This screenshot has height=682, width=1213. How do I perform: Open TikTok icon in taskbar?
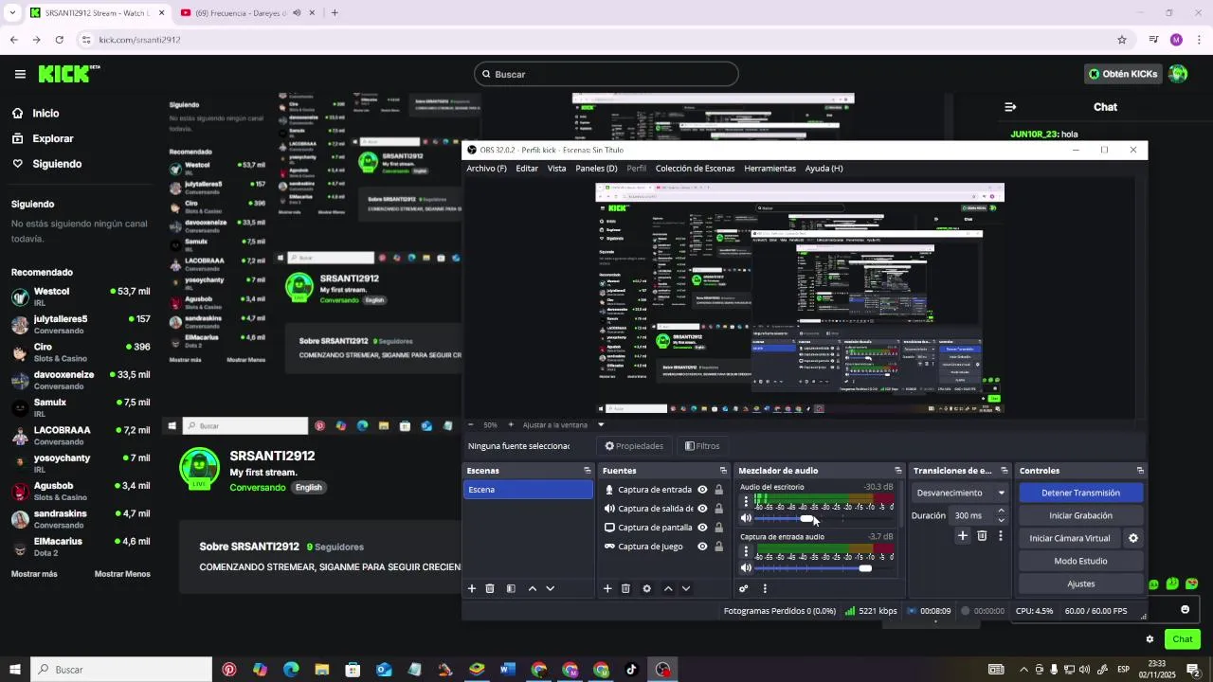(x=632, y=670)
